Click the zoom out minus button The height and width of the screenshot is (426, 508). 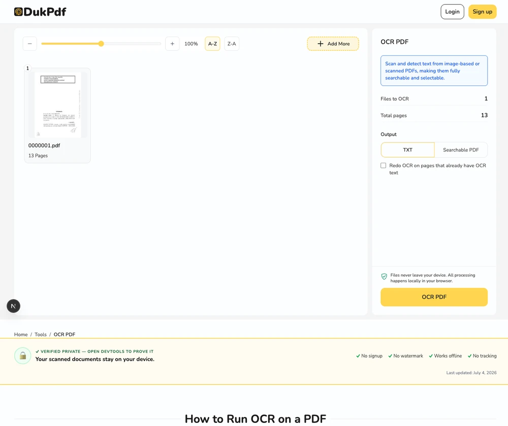30,44
